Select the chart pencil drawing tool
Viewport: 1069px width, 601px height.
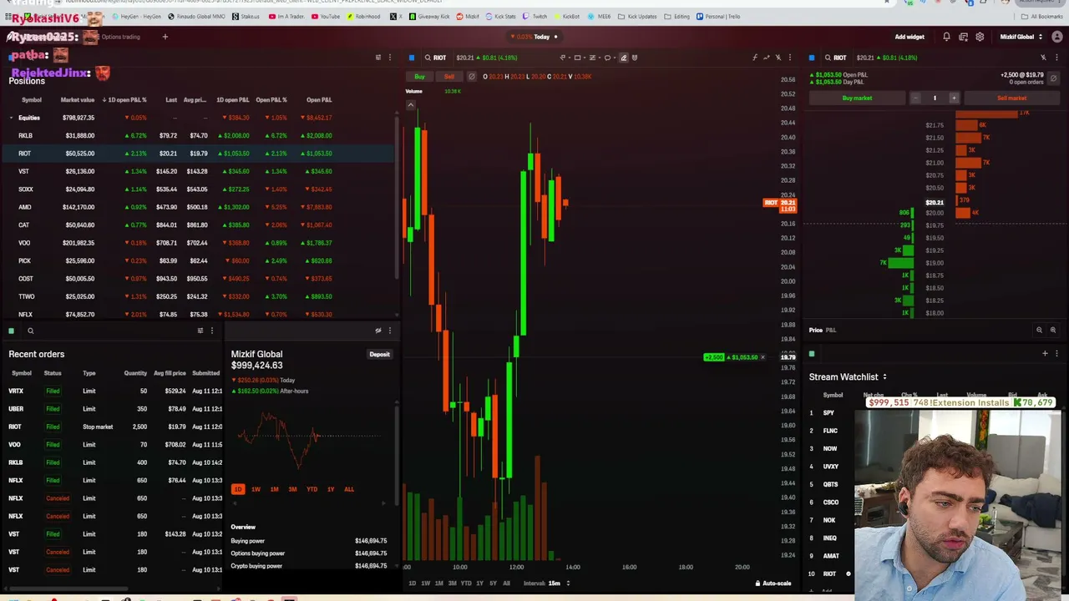pyautogui.click(x=623, y=58)
